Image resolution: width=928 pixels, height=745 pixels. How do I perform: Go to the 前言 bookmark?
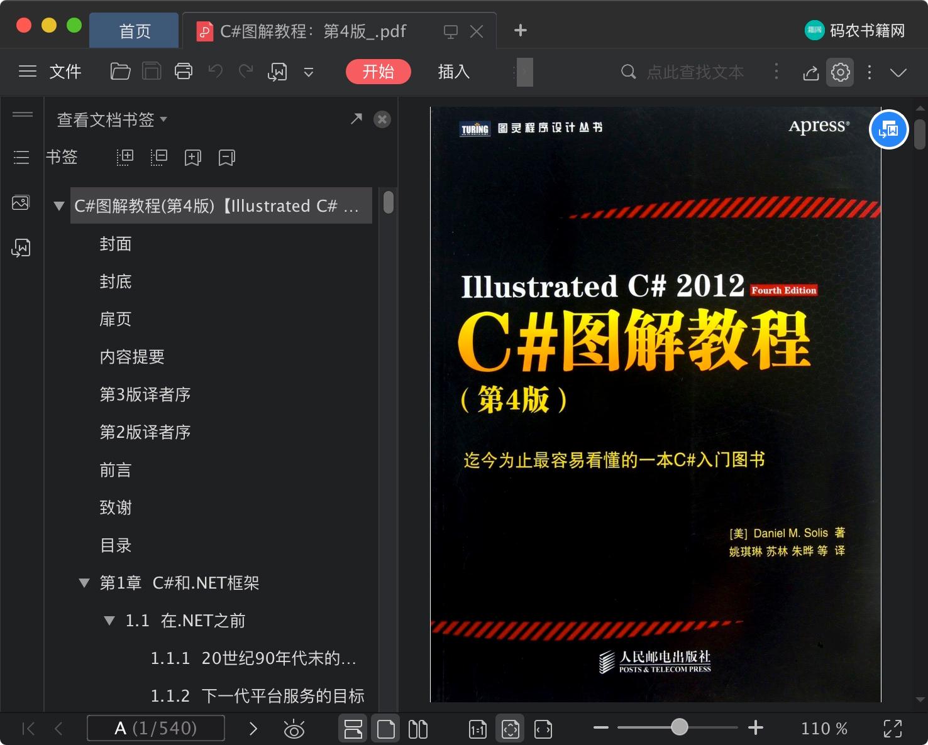(x=116, y=470)
